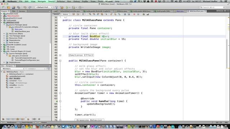
Task: Select Main.java in Projects tree
Action: click(x=18, y=29)
